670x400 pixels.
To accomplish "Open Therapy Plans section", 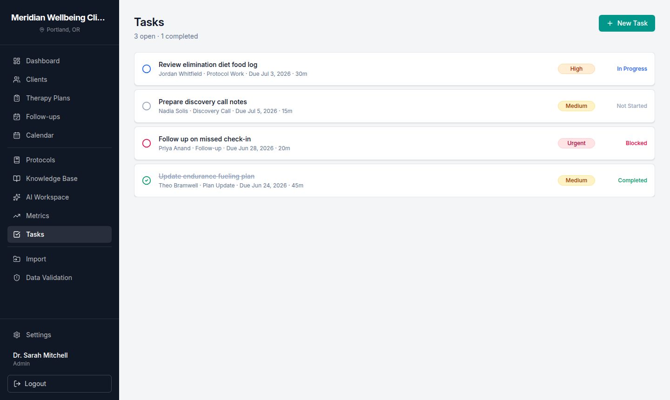I will (60, 98).
